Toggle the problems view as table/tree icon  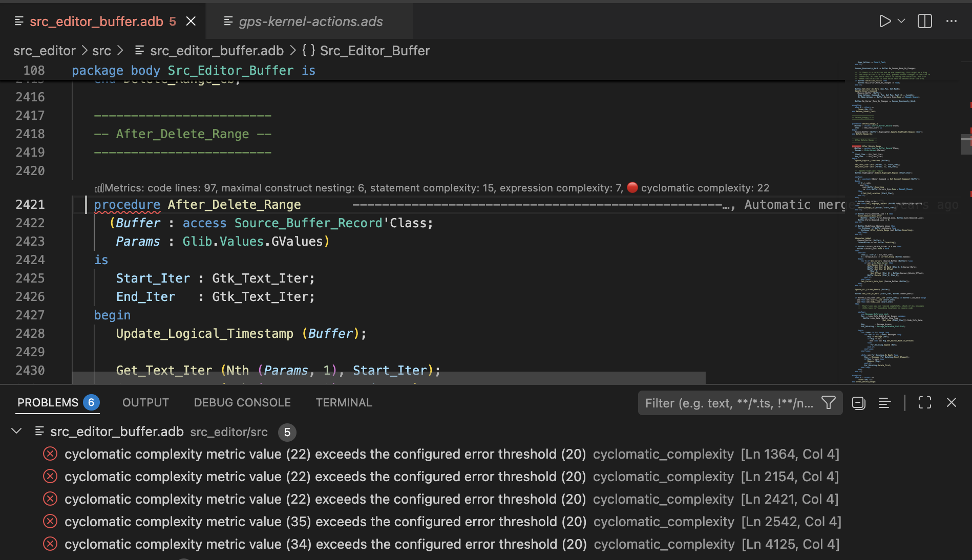point(884,403)
